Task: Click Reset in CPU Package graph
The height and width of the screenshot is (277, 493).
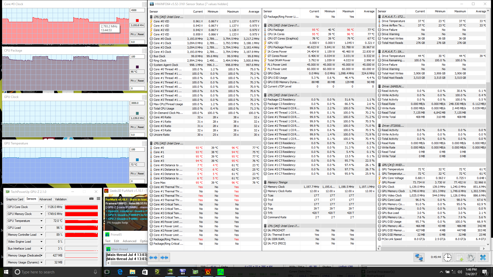Action: click(141, 81)
